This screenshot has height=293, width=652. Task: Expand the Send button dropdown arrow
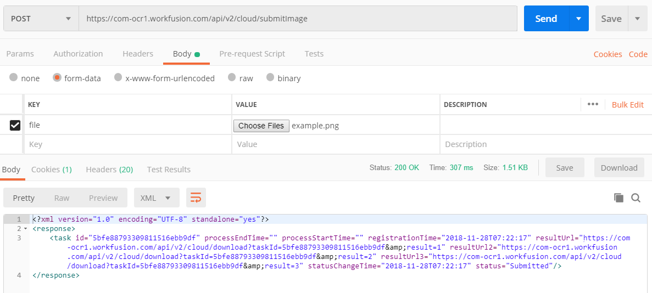click(x=578, y=19)
